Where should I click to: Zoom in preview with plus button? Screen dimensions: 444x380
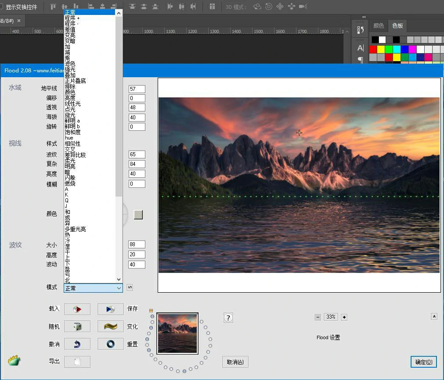pos(344,317)
